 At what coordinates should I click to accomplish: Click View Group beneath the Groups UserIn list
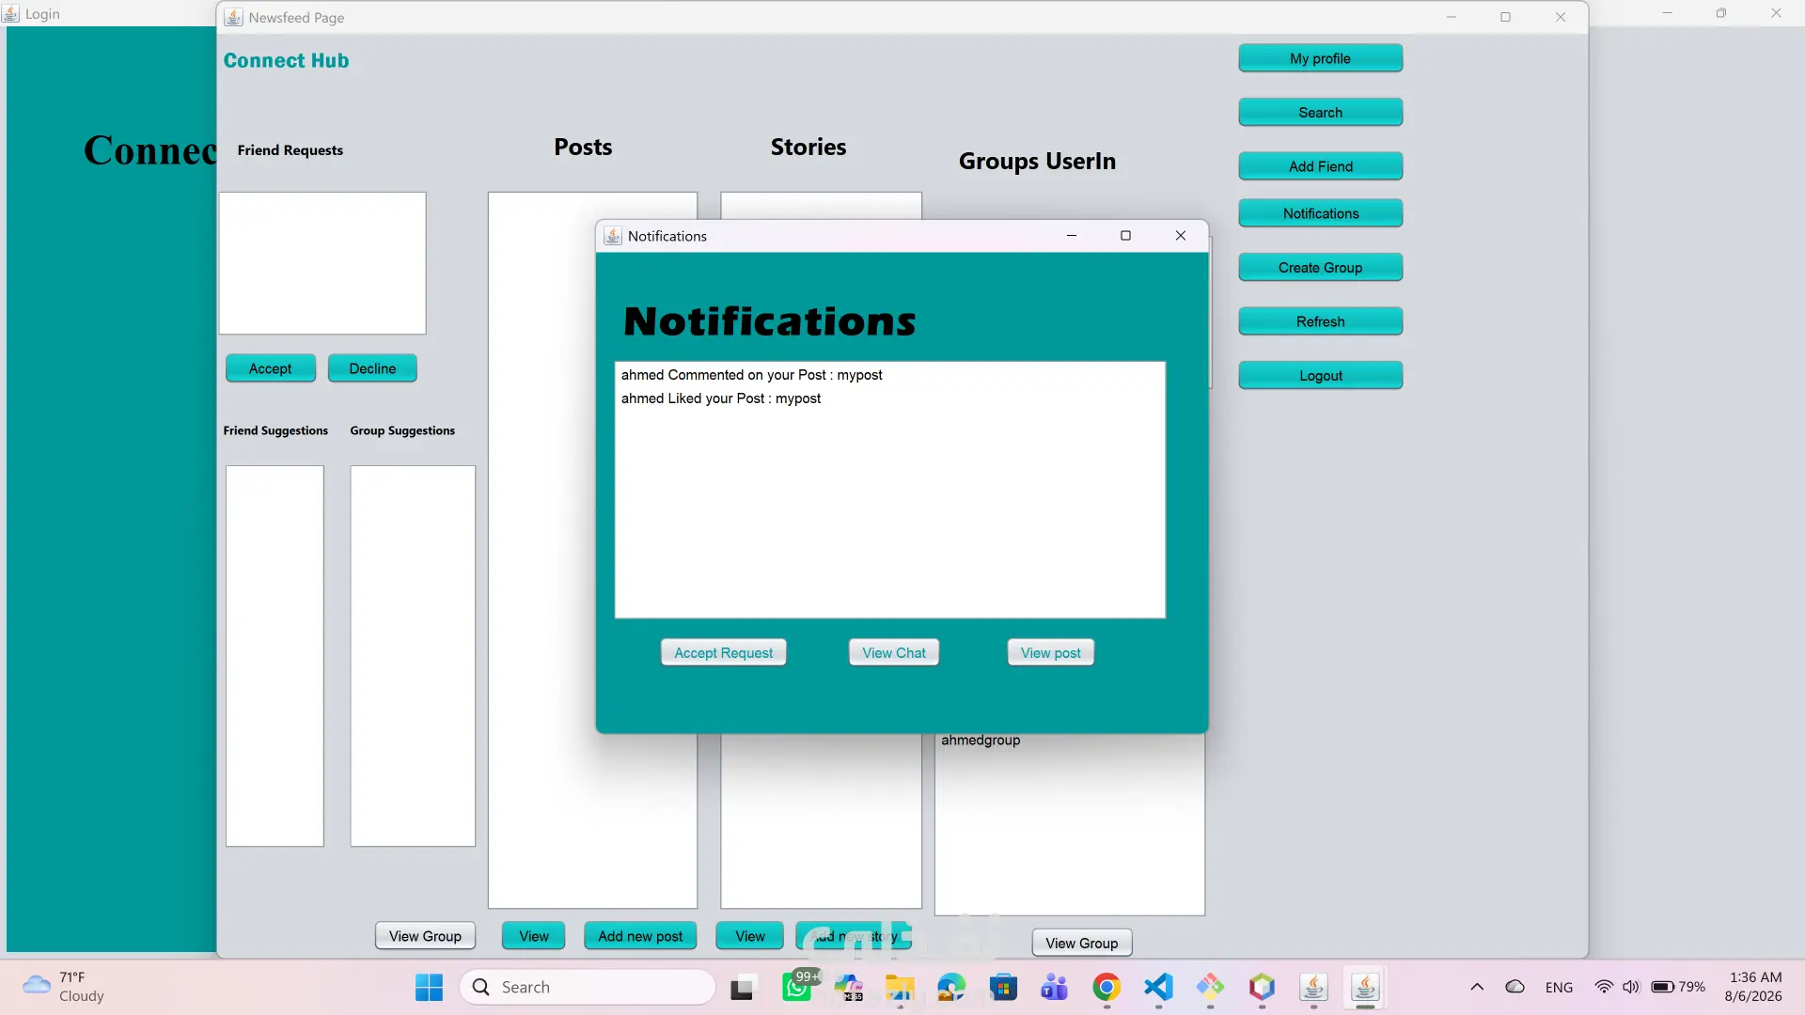[1082, 943]
